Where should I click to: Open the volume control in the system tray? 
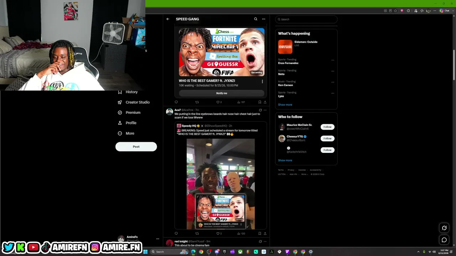(x=434, y=252)
